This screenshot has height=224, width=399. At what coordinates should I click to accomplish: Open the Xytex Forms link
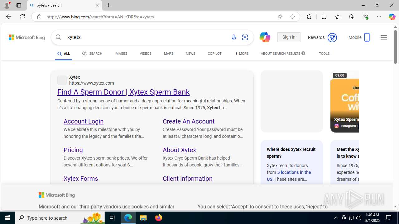click(x=81, y=179)
